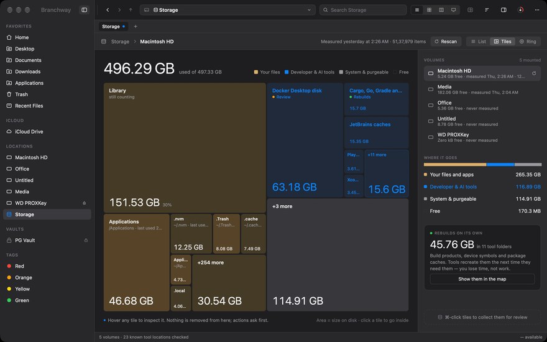Screen dimensions: 547x342
Task: Click the Developer & AI tools row under Where It Goes
Action: (x=482, y=187)
